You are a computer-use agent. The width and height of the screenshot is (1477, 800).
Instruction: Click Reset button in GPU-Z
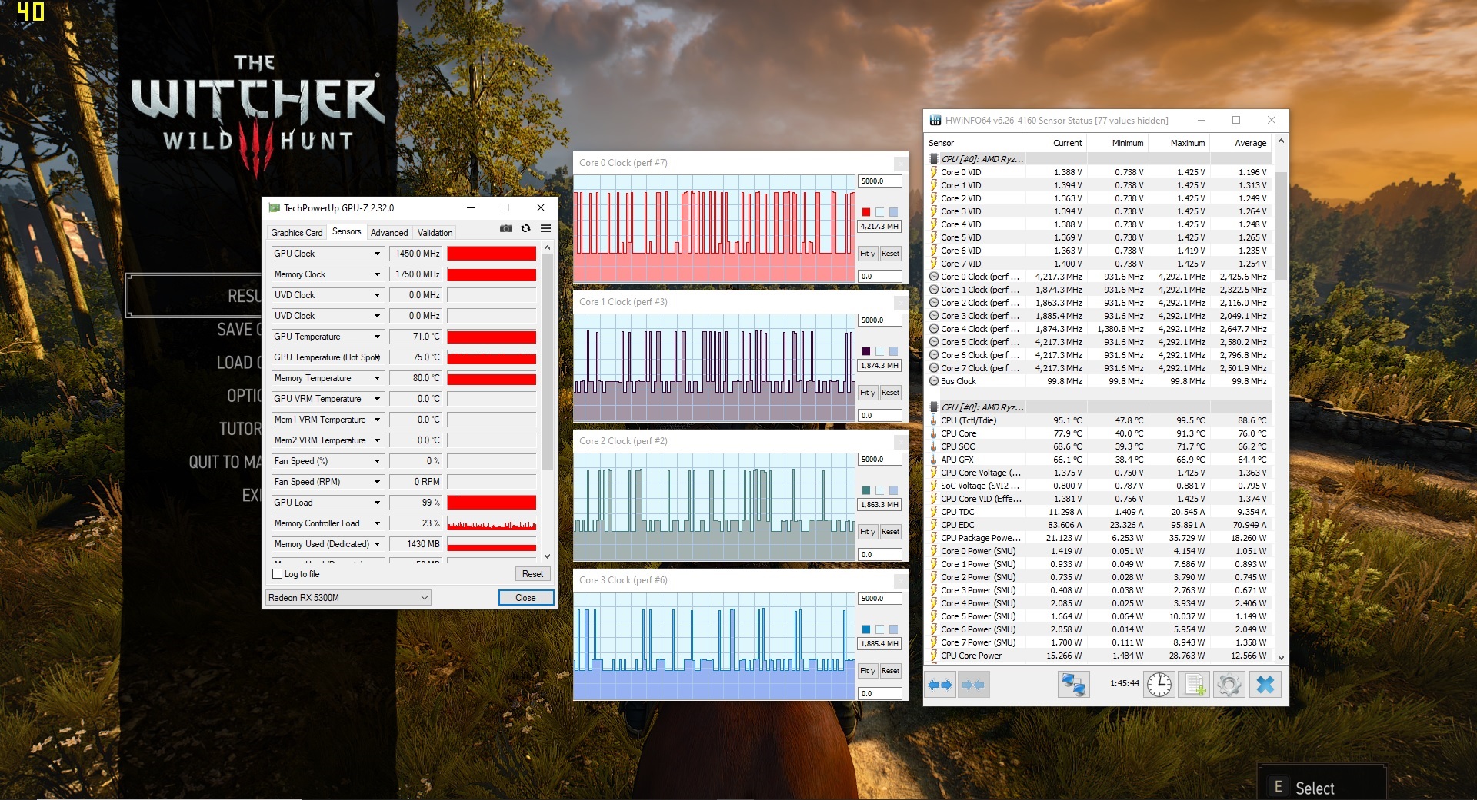coord(532,574)
